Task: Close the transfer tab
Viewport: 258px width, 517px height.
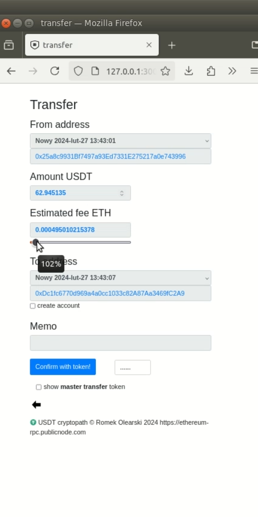Action: point(149,45)
